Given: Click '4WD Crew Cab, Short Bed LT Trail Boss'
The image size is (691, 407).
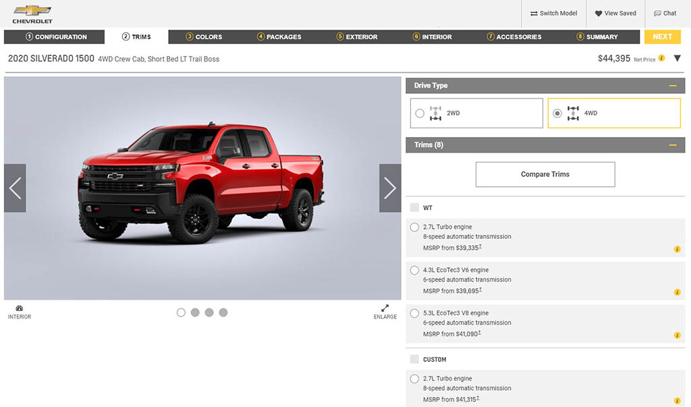Looking at the screenshot, I should (159, 59).
